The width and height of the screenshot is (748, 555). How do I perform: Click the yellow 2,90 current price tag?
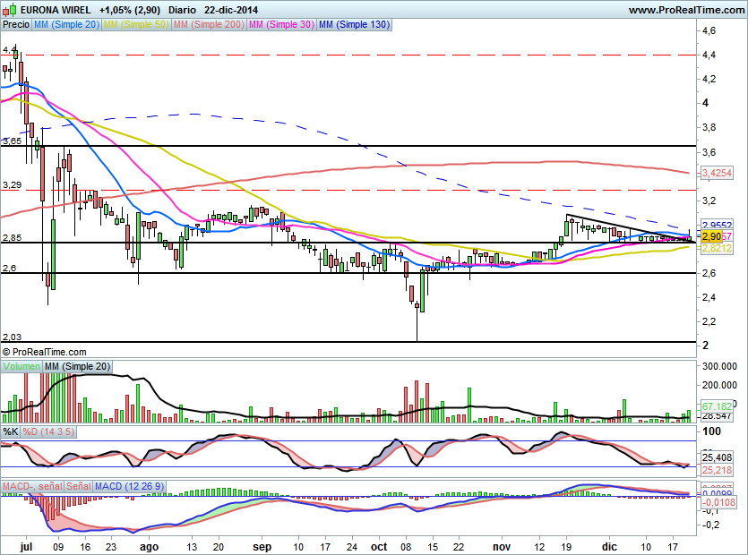[x=712, y=236]
